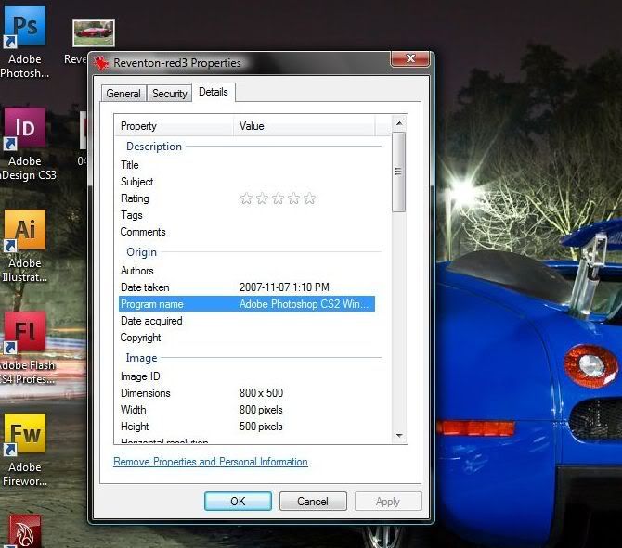Set rating to five stars
The height and width of the screenshot is (548, 622).
click(x=309, y=198)
